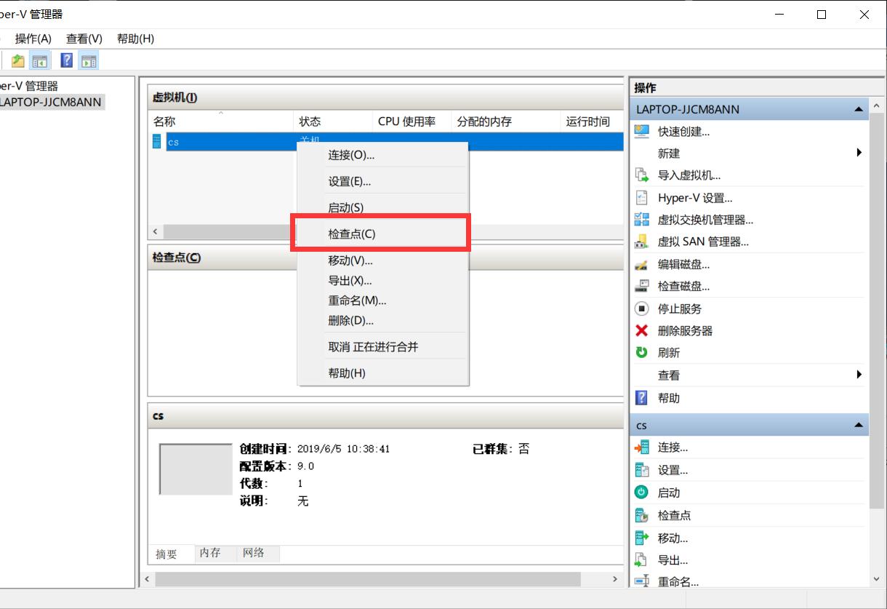Expand the 新建 submenu arrow
The height and width of the screenshot is (609, 887).
(859, 153)
